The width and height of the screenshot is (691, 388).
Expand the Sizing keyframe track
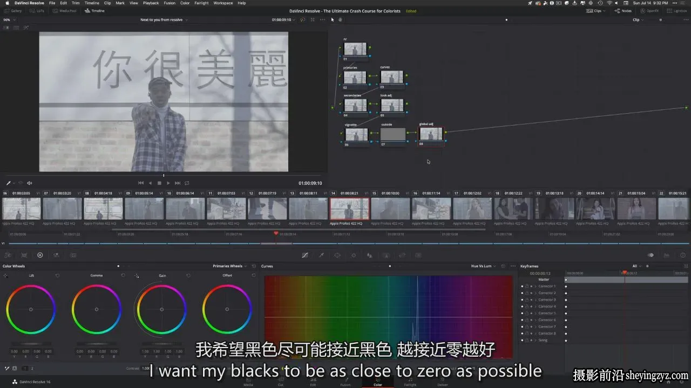[536, 340]
